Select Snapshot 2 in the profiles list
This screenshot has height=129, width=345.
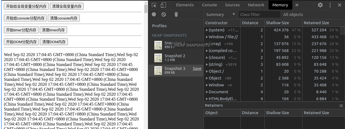tap(175, 57)
